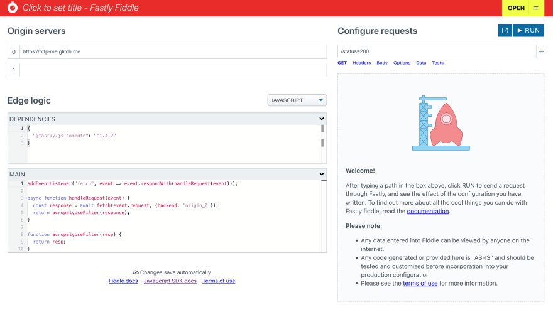The height and width of the screenshot is (312, 553).
Task: Click the open-in-new-window icon button
Action: [505, 31]
